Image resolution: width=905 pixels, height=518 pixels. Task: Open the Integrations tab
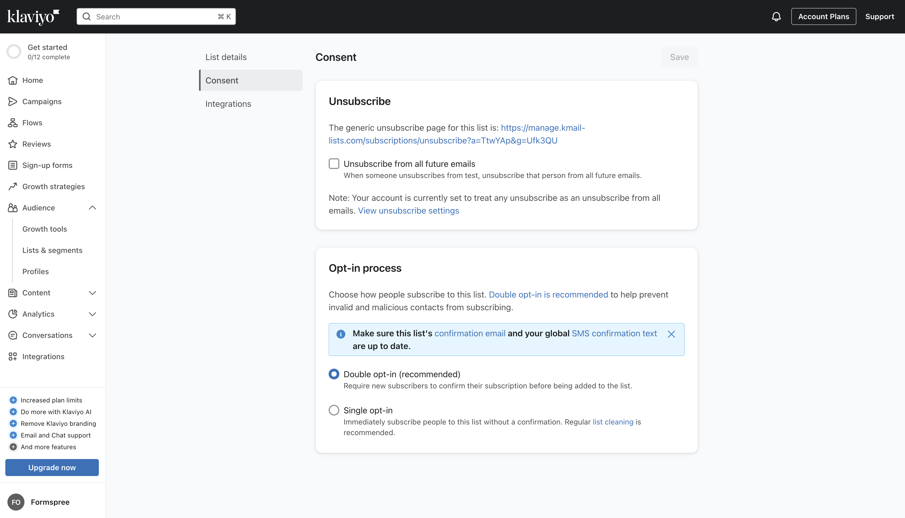[228, 104]
